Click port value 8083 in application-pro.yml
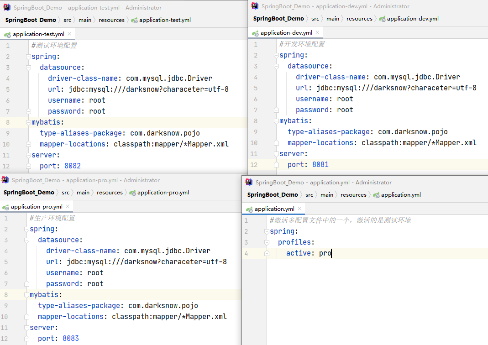488x345 pixels. coord(71,339)
